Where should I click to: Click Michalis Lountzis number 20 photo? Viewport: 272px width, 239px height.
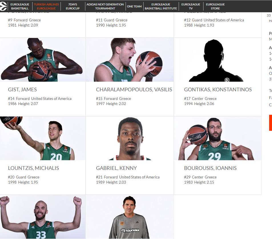[43, 138]
